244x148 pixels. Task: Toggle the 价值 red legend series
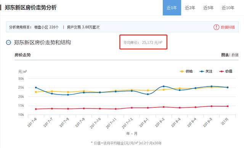226,71
